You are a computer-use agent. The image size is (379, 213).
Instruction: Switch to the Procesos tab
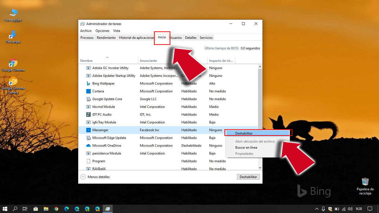tap(87, 37)
